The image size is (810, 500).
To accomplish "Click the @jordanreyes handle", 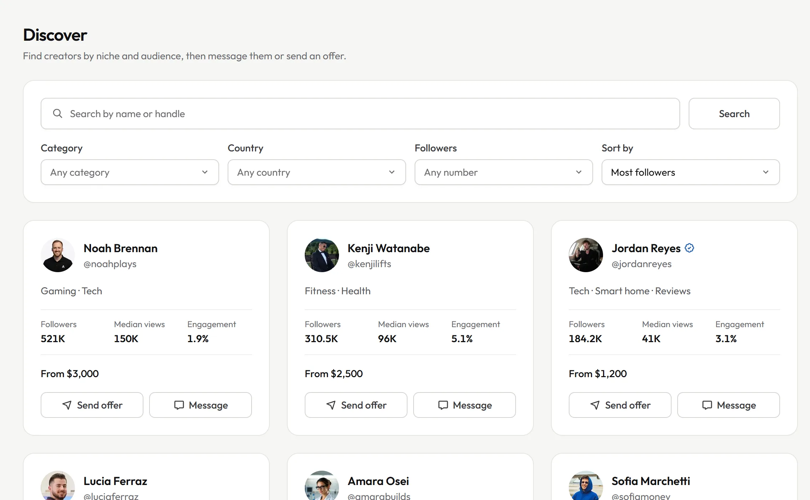I will pyautogui.click(x=642, y=264).
